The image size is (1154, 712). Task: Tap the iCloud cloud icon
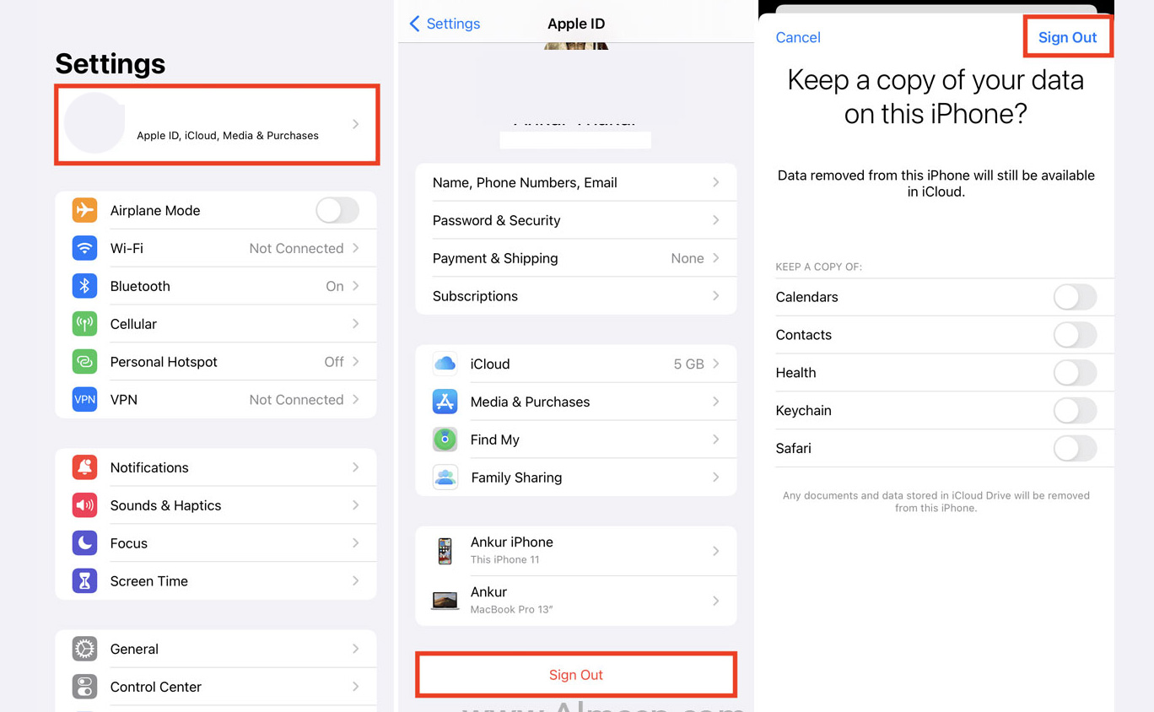tap(445, 364)
